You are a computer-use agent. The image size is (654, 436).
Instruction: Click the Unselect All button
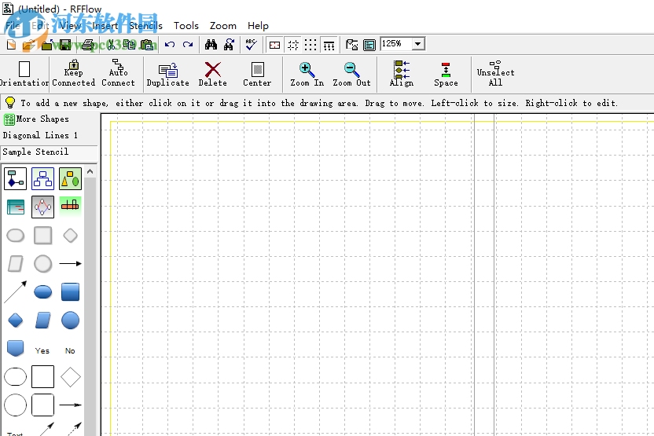coord(495,72)
